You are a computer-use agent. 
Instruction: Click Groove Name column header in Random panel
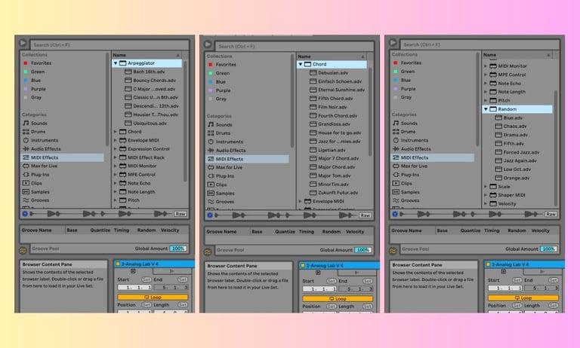(x=406, y=230)
